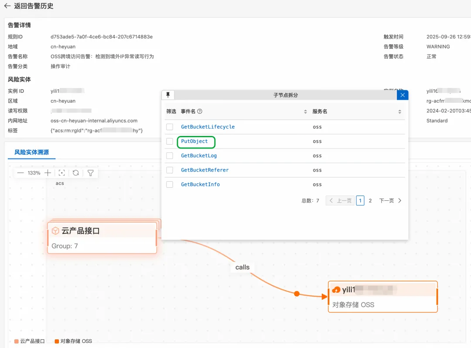Check the GetBucketLog row checkbox
Viewport: 471px width, 348px height.
[x=170, y=155]
